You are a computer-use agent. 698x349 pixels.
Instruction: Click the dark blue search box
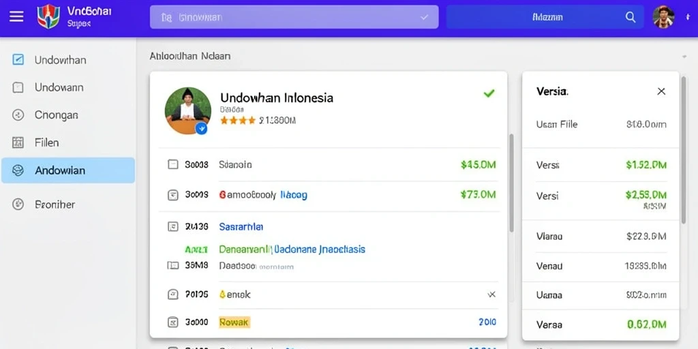545,17
